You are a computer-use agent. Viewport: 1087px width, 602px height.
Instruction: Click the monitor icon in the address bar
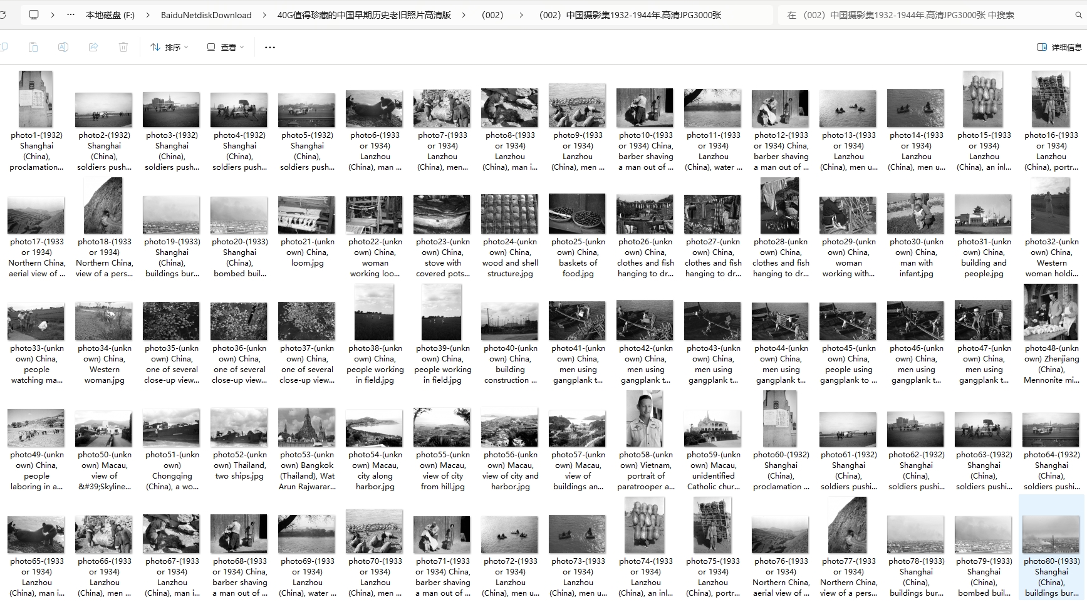tap(34, 15)
